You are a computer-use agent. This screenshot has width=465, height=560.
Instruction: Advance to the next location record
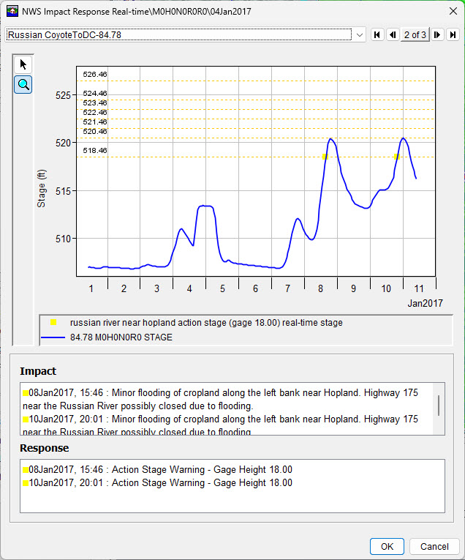(x=437, y=34)
